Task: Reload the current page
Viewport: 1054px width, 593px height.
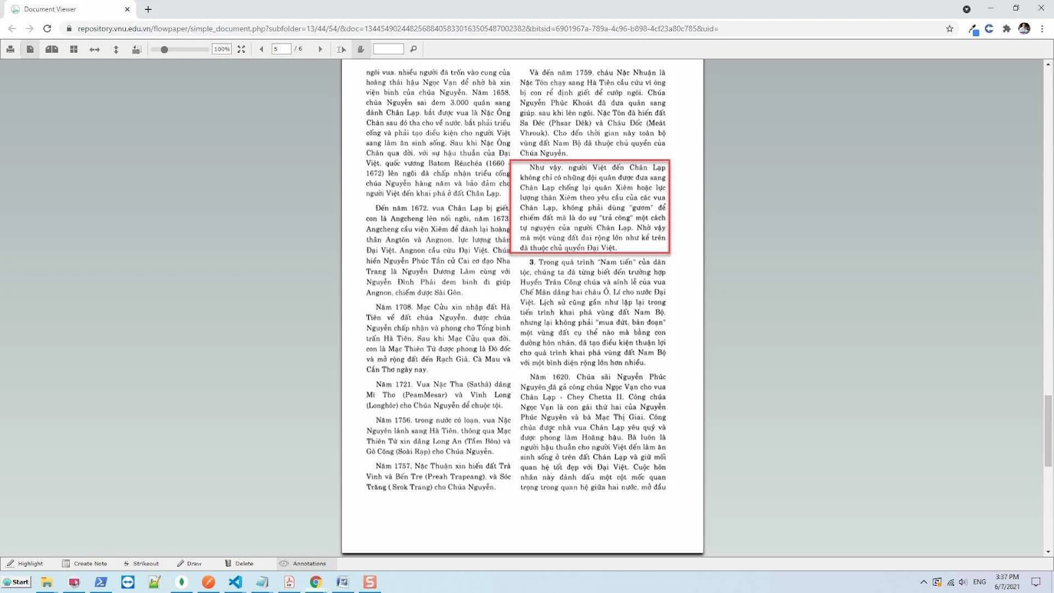Action: tap(47, 28)
